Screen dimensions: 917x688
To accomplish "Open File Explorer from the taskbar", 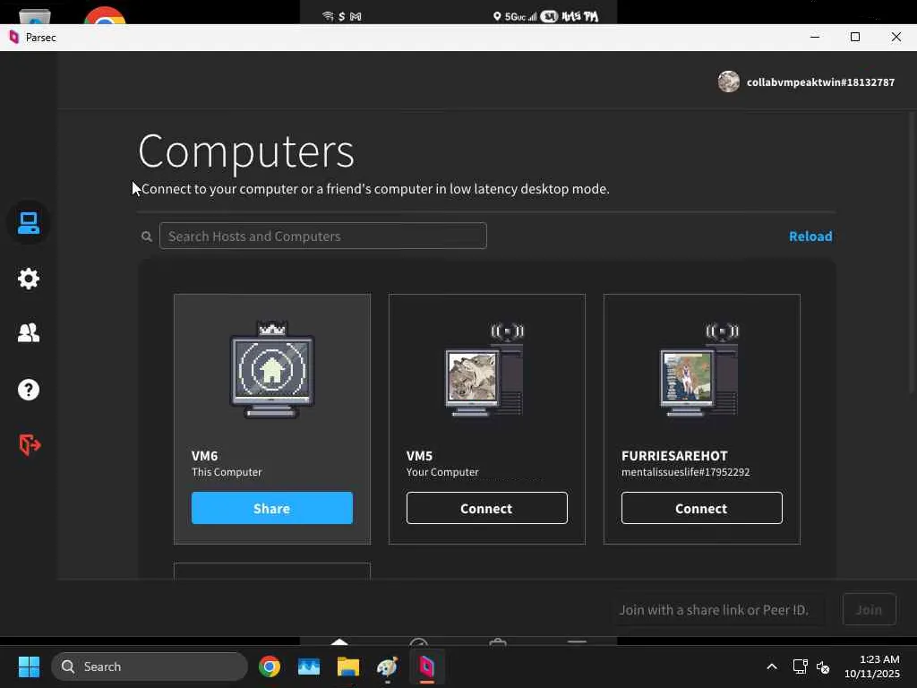I will [x=348, y=666].
